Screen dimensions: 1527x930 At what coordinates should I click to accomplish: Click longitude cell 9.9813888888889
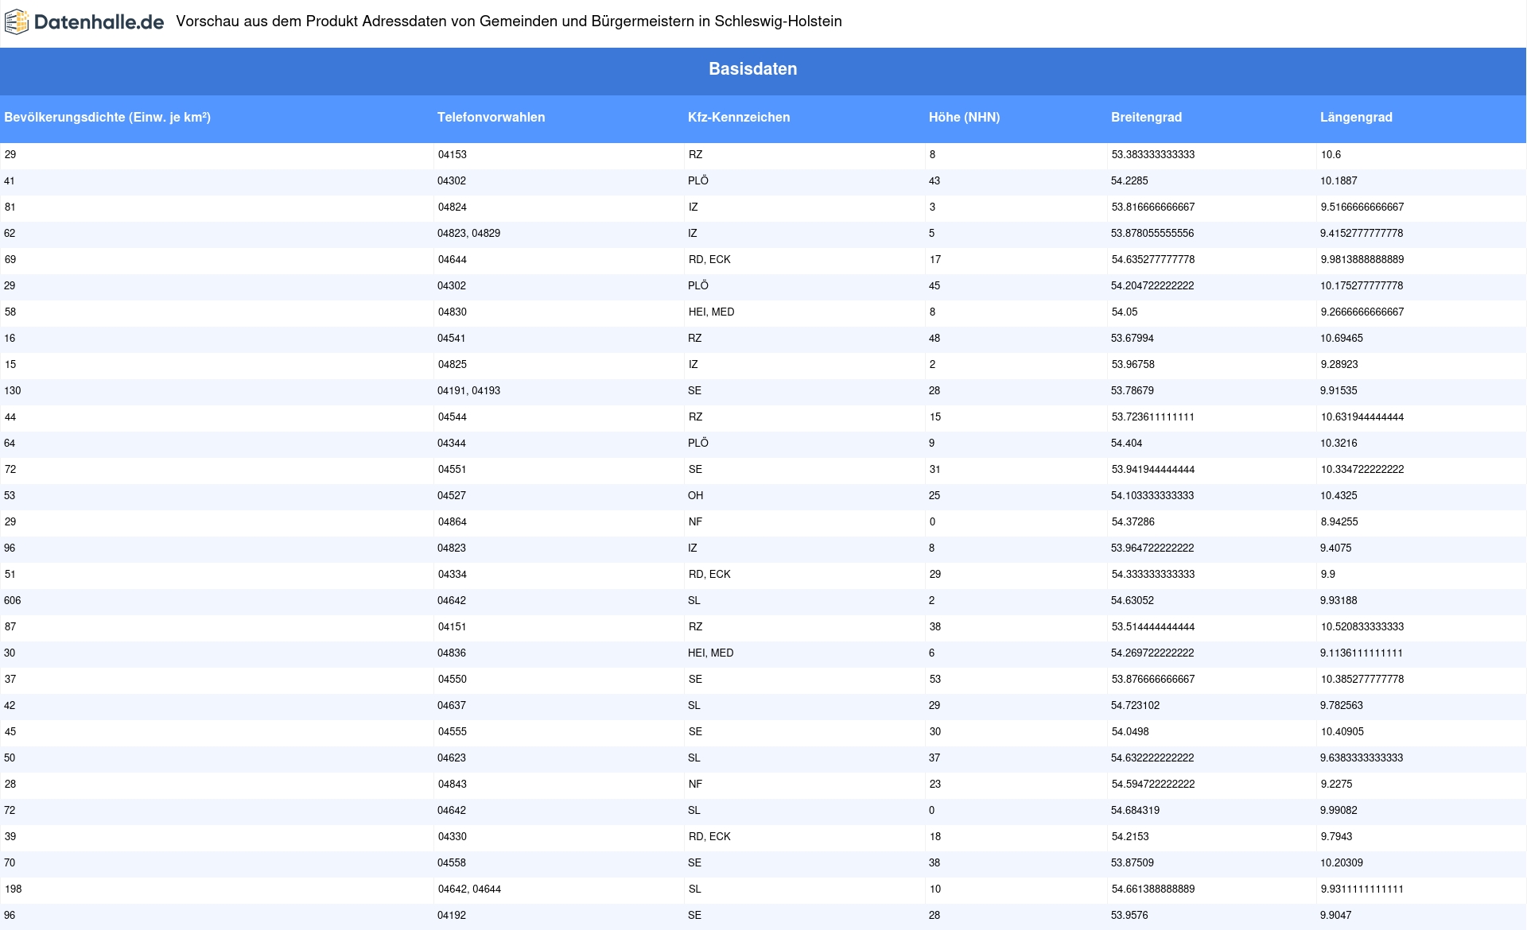1362,260
